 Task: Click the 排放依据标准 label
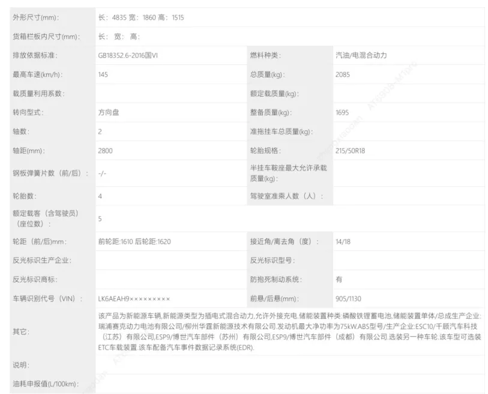tap(35, 55)
